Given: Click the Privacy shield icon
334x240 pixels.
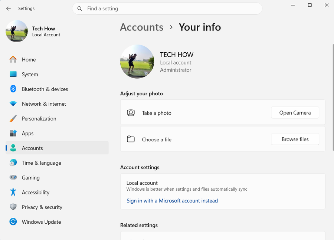Looking at the screenshot, I should (13, 207).
